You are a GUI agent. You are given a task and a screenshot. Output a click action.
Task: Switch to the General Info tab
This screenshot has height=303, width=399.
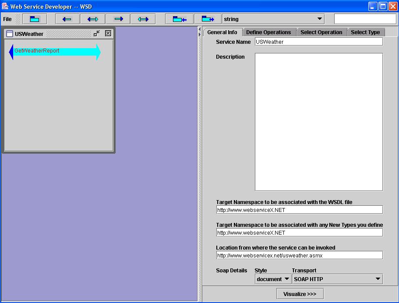pos(222,32)
